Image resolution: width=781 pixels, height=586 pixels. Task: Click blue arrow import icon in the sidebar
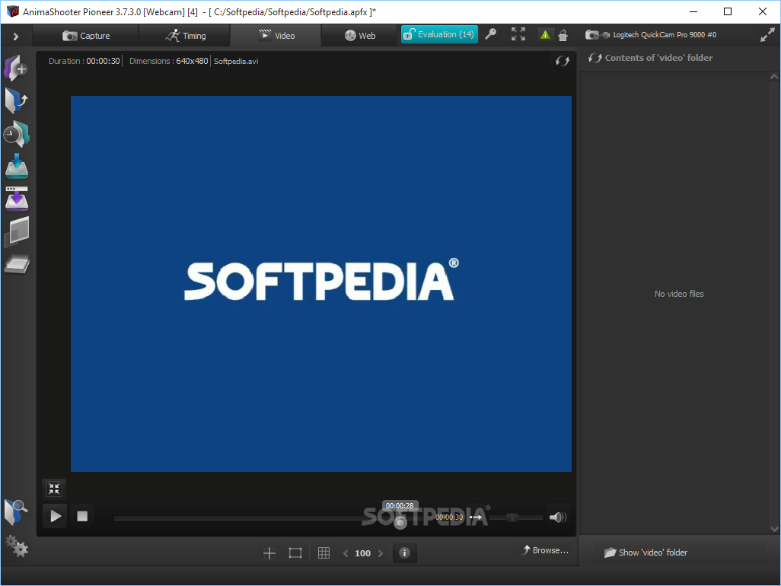point(17,167)
